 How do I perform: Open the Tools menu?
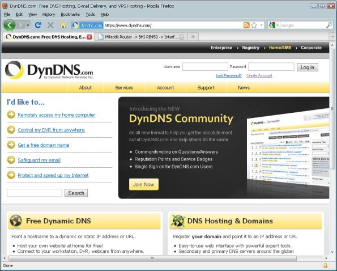click(x=91, y=14)
